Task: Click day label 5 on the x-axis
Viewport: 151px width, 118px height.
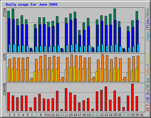Action: [27, 115]
